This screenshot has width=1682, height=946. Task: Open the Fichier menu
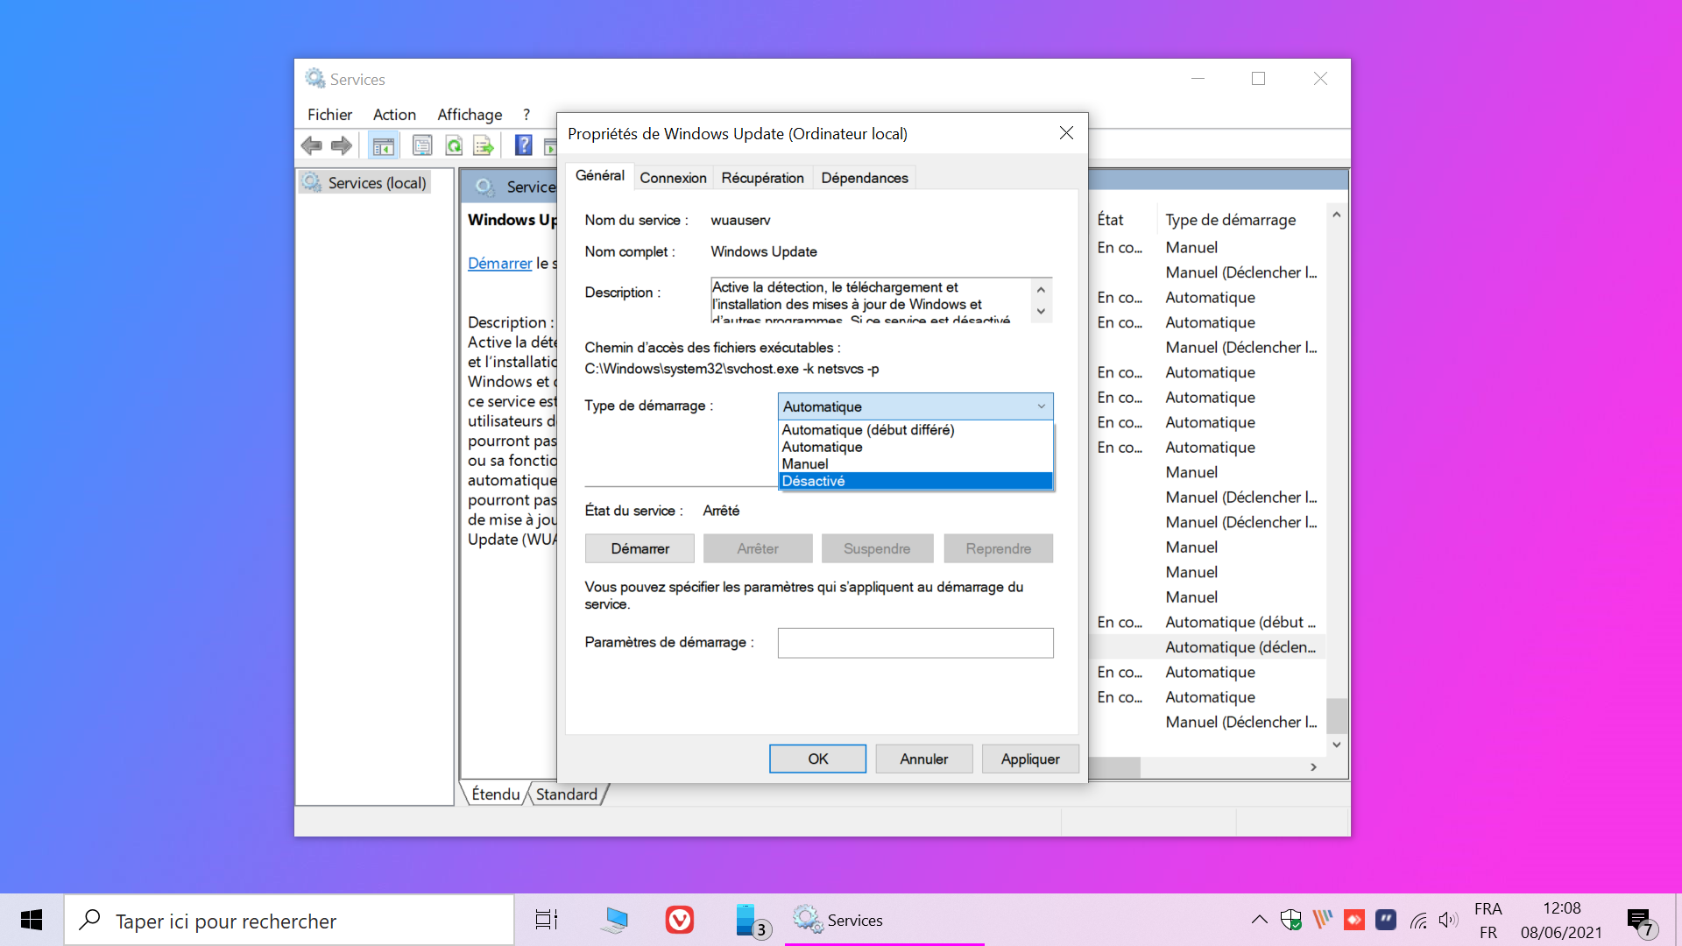click(329, 115)
